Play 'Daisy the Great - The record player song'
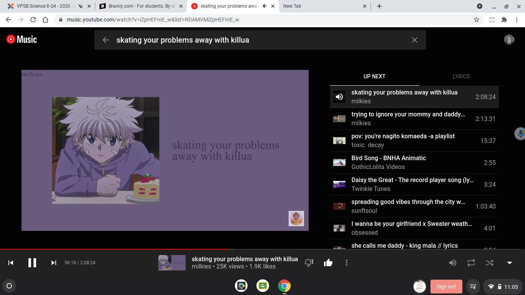This screenshot has height=295, width=525. pos(414,184)
